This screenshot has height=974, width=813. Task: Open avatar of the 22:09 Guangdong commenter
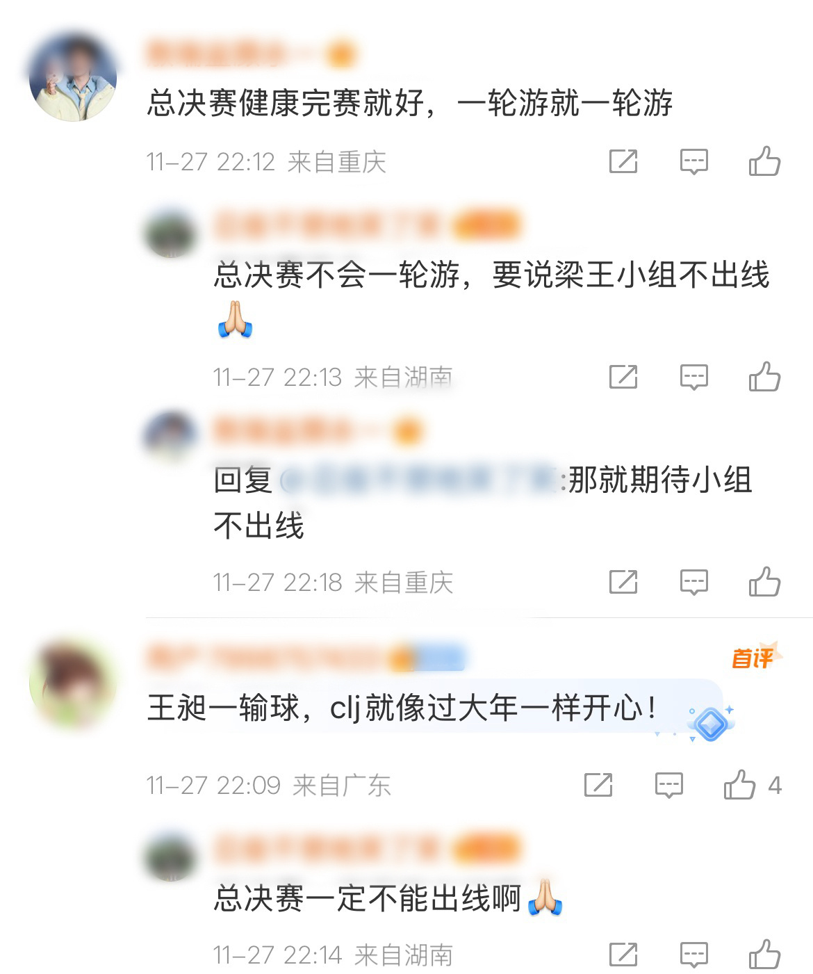(x=73, y=683)
